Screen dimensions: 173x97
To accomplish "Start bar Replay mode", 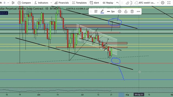I will (108, 3).
